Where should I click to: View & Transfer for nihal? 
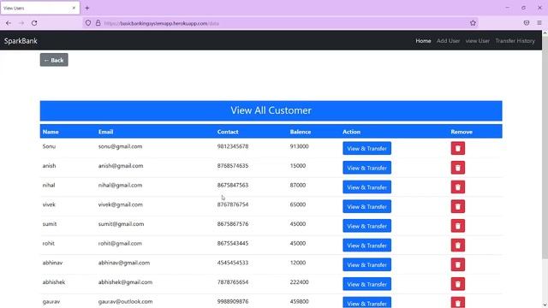click(x=367, y=187)
